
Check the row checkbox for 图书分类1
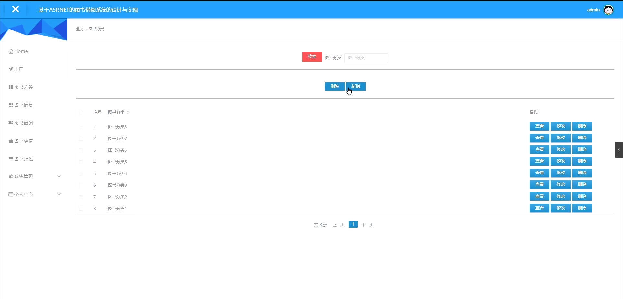(x=81, y=209)
